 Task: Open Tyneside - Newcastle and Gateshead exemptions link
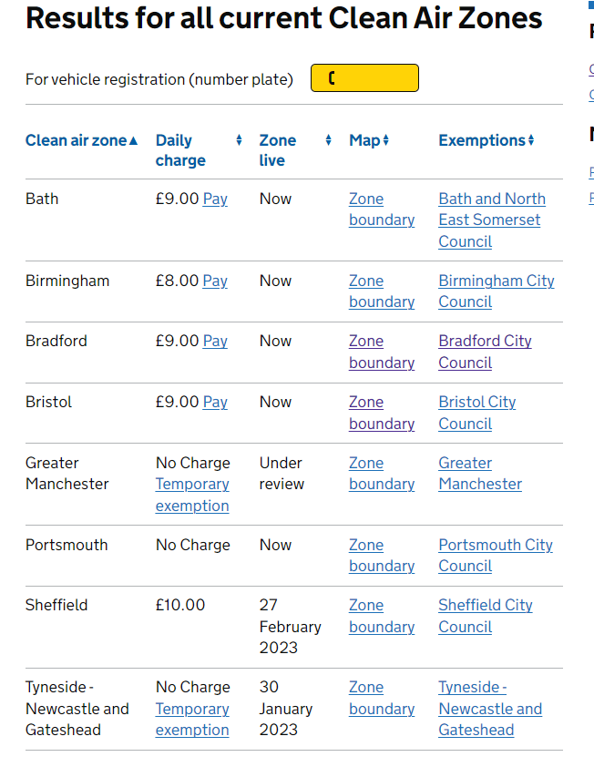pyautogui.click(x=490, y=709)
